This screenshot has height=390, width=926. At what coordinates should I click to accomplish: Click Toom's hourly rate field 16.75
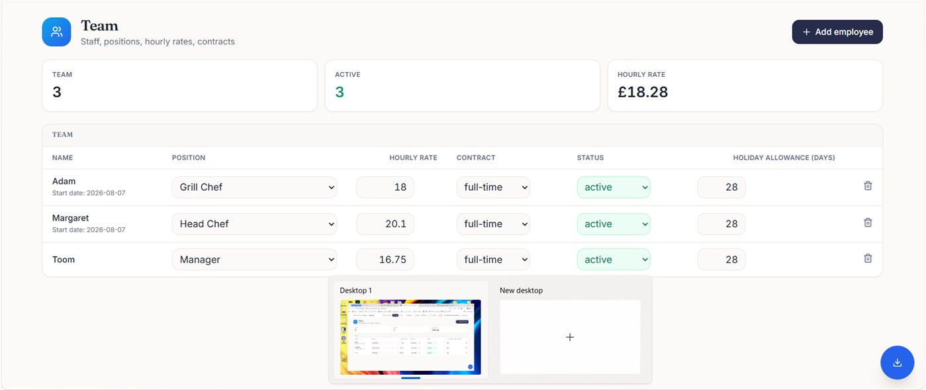click(x=385, y=260)
